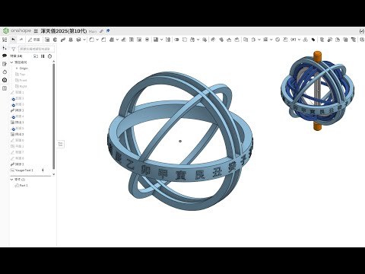Select the Draft tool
Viewport: 365px width, 274px height.
[112, 40]
